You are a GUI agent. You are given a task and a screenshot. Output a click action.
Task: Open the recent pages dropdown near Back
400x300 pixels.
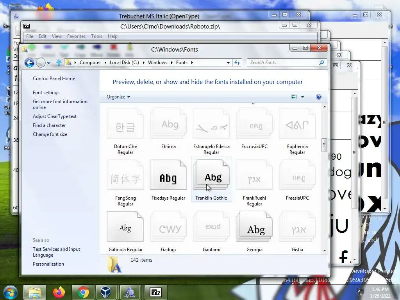coord(48,63)
